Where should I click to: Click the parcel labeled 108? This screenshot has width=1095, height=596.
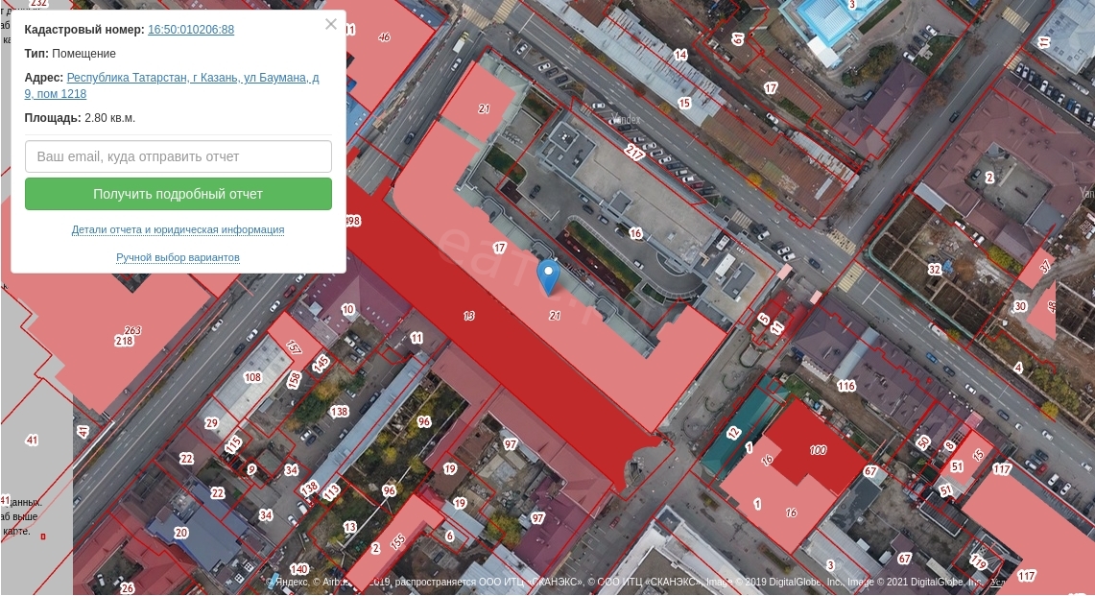[x=252, y=377]
